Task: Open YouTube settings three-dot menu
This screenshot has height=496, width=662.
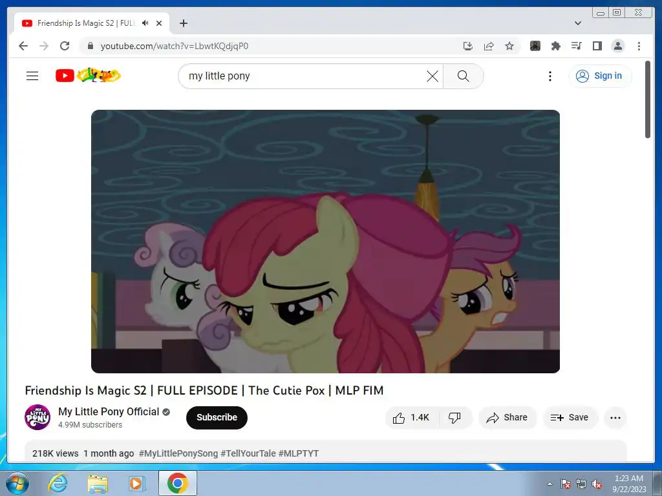Action: [x=550, y=76]
